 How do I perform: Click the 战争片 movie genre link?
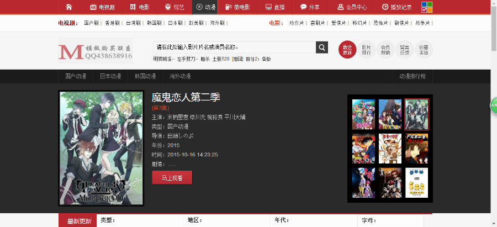[422, 23]
